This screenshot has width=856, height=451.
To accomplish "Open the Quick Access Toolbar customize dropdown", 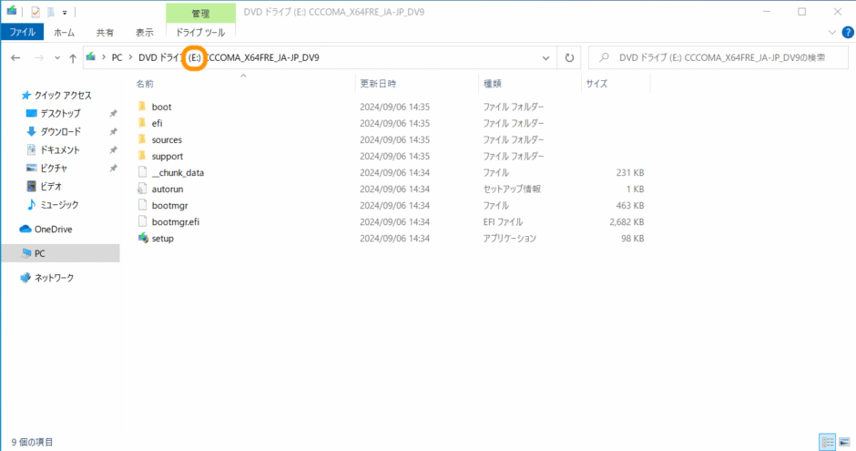I will pyautogui.click(x=65, y=12).
